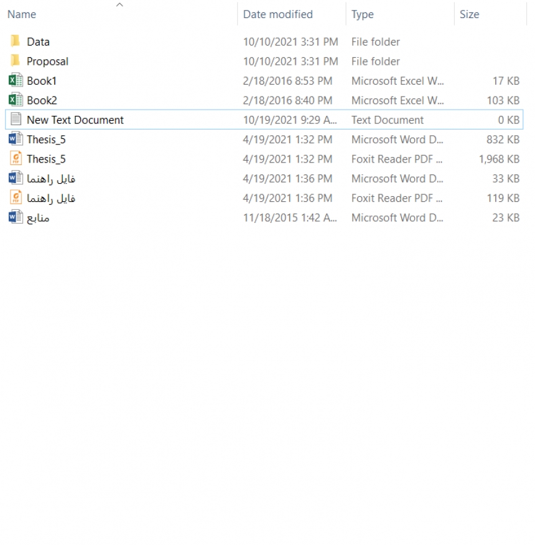
Task: Select the Book2 file name
Action: [42, 100]
